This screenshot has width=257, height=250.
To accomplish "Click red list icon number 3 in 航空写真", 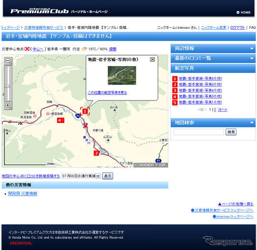I will 175,90.
